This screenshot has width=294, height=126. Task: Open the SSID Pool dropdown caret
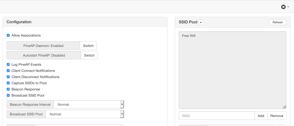tap(201, 22)
